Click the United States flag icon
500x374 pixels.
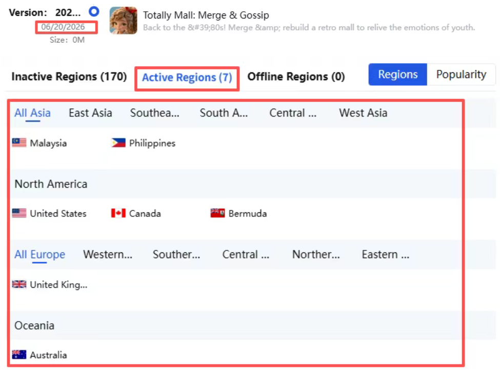(19, 213)
